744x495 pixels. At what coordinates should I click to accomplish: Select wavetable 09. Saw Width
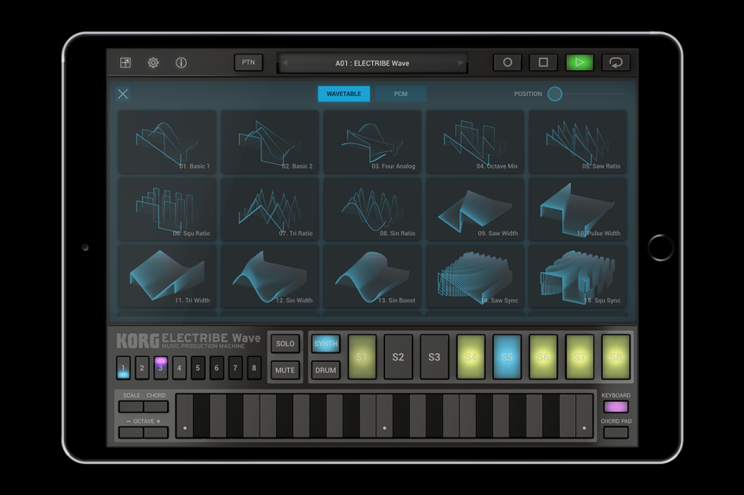click(475, 209)
